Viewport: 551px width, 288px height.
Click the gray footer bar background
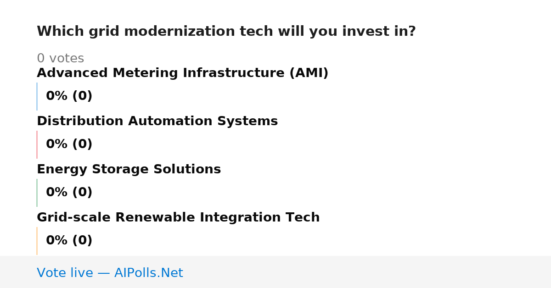coord(367,272)
